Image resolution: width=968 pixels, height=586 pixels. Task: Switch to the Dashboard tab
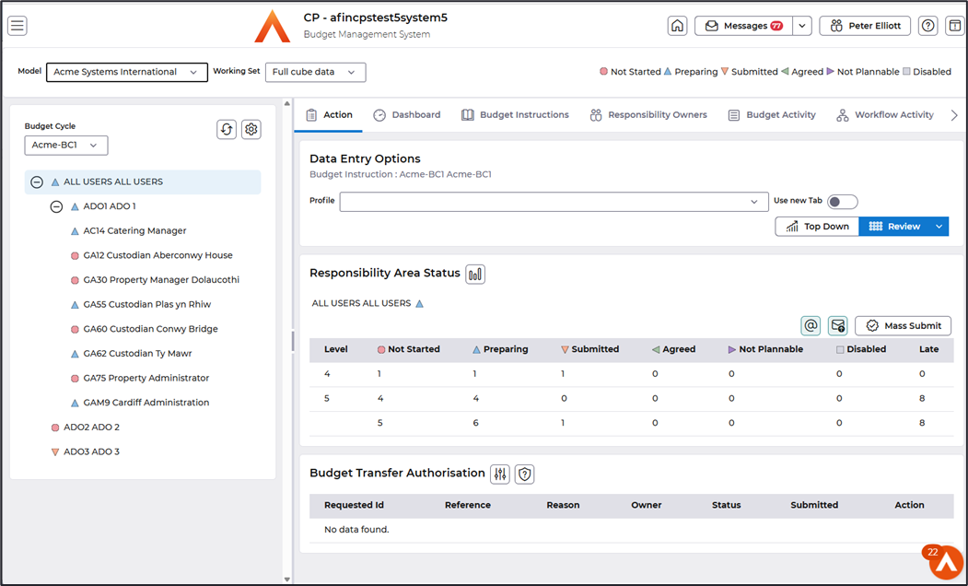click(407, 115)
